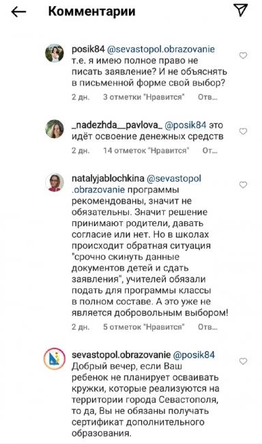Screen dimensions: 262x444
Task: Open posik84 username link
Action: (x=88, y=49)
